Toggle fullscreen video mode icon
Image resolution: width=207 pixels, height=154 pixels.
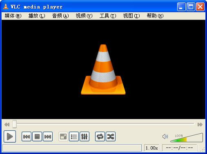pos(63,137)
